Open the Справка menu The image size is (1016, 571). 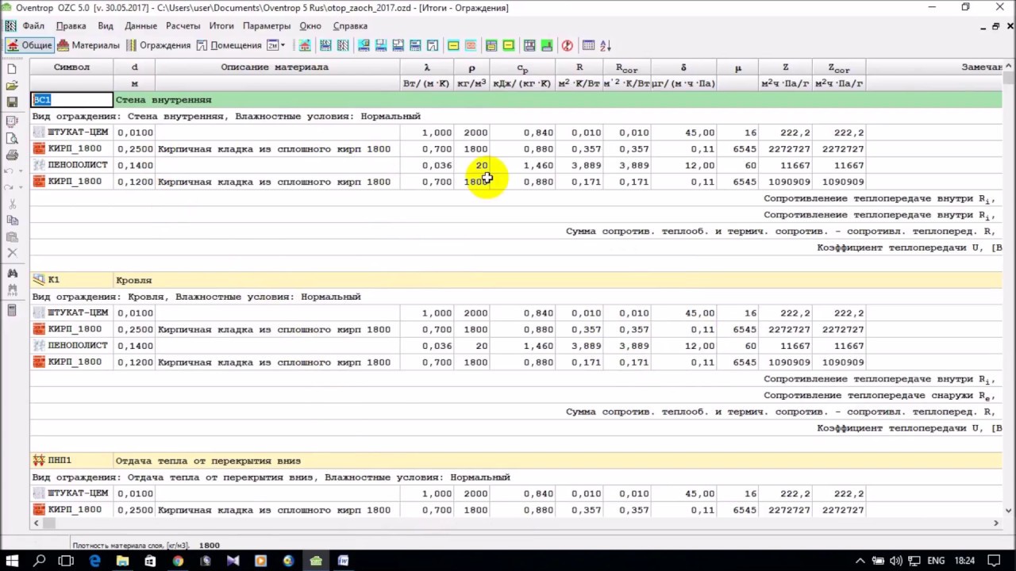(350, 26)
